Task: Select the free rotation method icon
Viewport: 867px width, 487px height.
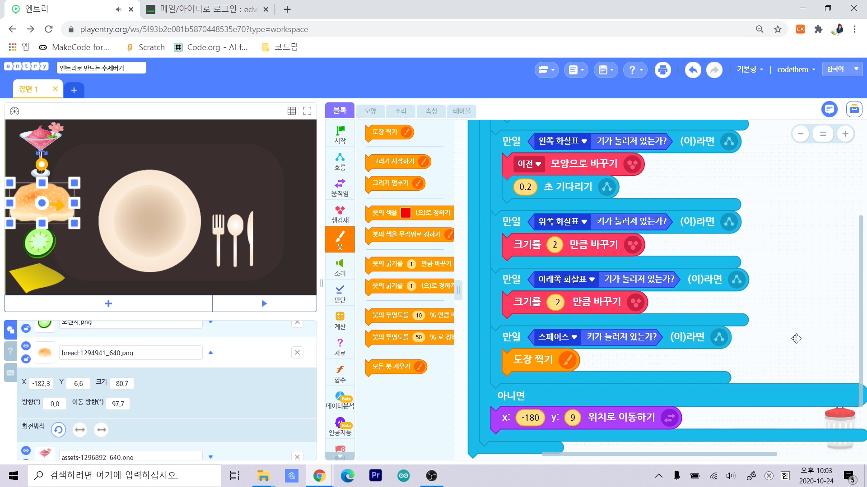Action: tap(58, 430)
